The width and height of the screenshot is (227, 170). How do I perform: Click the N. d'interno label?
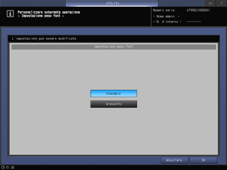(x=167, y=21)
